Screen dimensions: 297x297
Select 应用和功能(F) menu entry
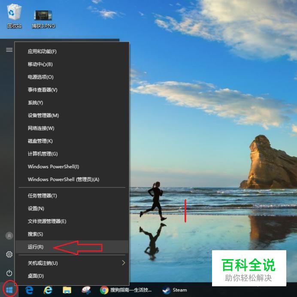point(72,52)
